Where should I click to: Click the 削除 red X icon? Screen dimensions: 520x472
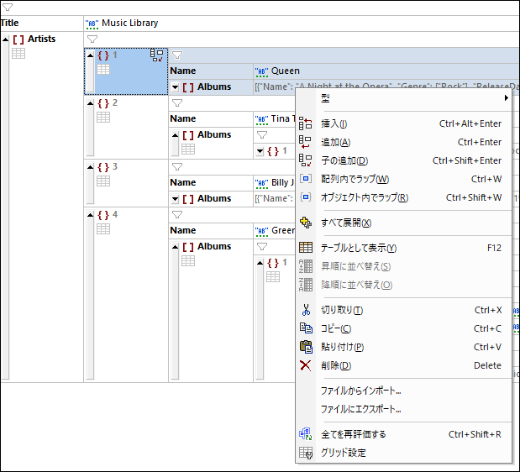pyautogui.click(x=306, y=365)
